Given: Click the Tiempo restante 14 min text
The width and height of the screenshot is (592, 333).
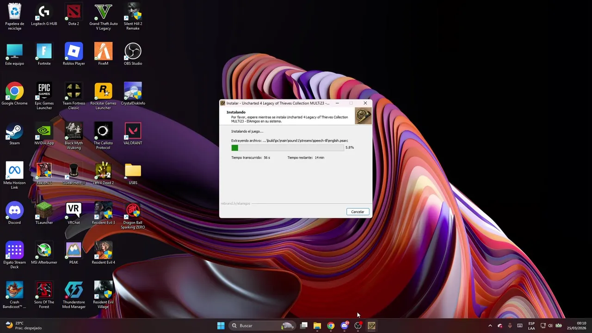Looking at the screenshot, I should pyautogui.click(x=306, y=158).
